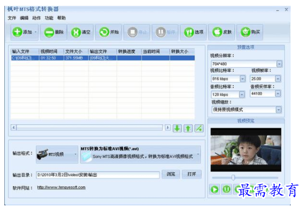
Task: Click the output directory path field
Action: coord(98,175)
